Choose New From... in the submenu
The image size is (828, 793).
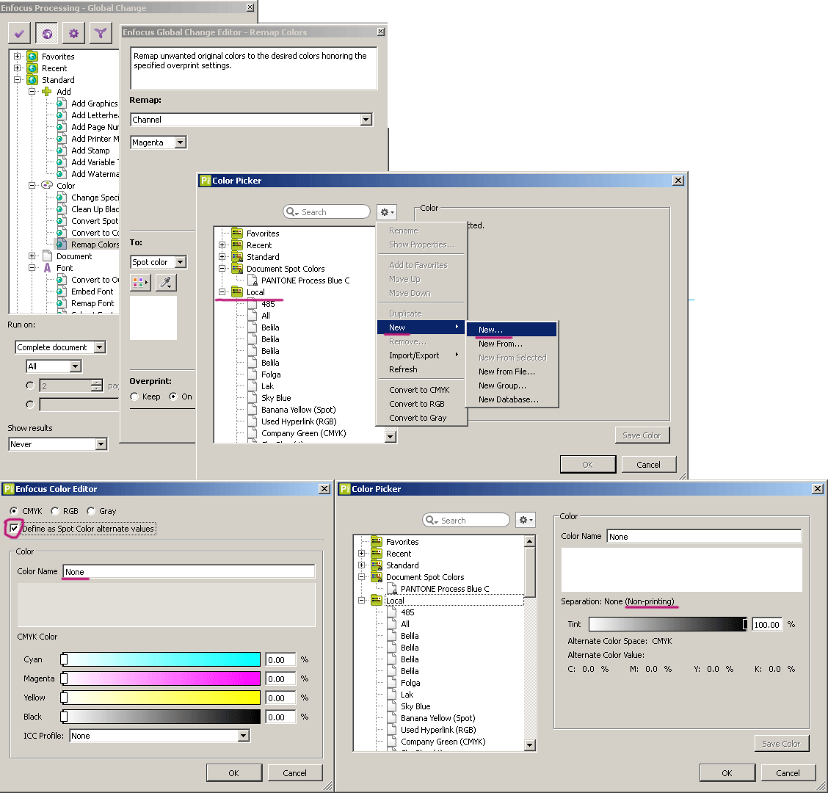coord(512,344)
